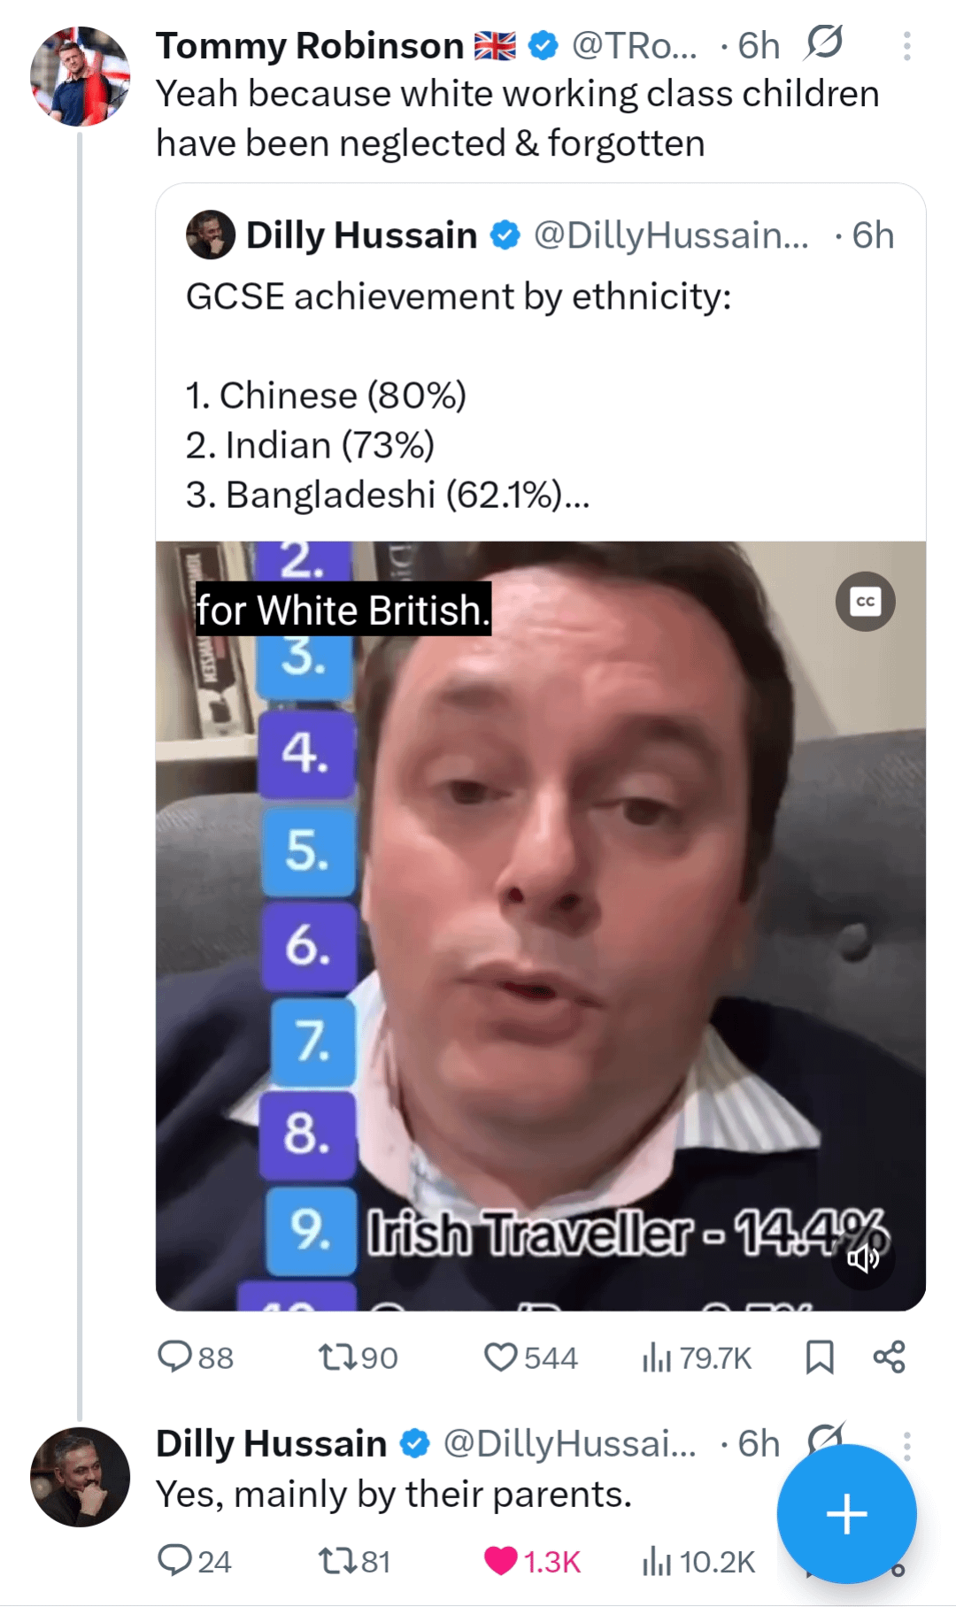View analytics showing 79.7K views

coord(697,1357)
